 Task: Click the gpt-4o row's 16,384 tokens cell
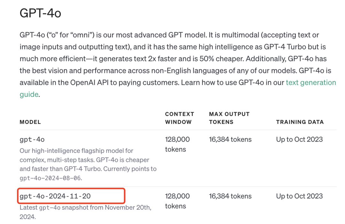[230, 140]
